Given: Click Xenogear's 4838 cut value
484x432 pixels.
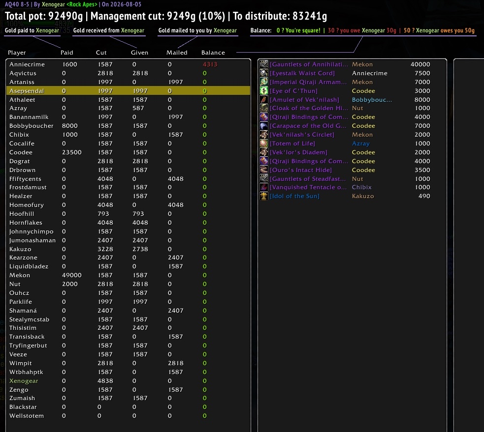Looking at the screenshot, I should (105, 381).
